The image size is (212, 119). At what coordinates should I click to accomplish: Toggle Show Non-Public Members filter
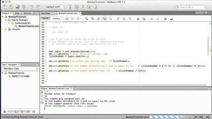(x=22, y=111)
